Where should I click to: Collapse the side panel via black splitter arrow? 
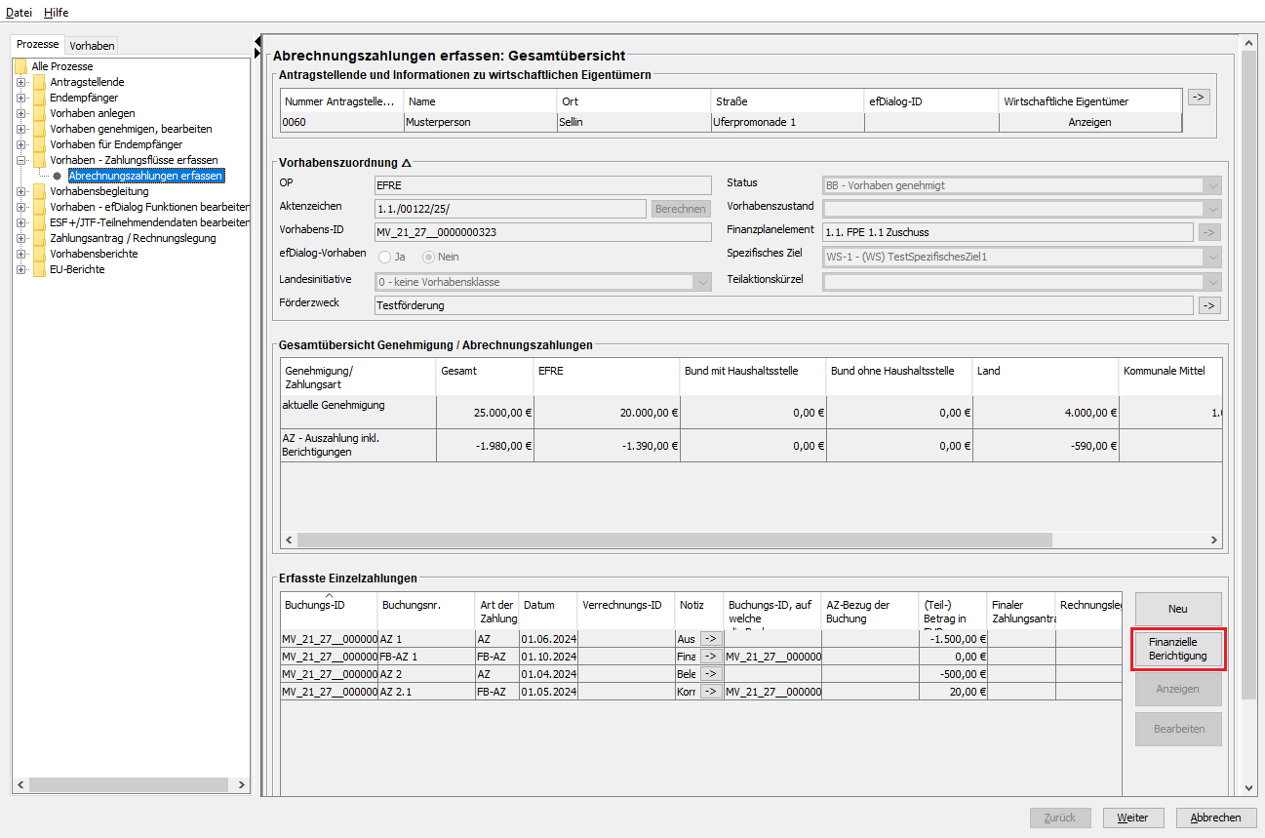click(x=258, y=41)
